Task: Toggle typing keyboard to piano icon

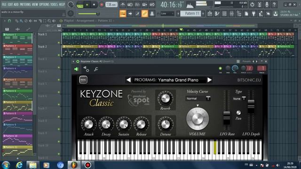Action: (x=123, y=14)
